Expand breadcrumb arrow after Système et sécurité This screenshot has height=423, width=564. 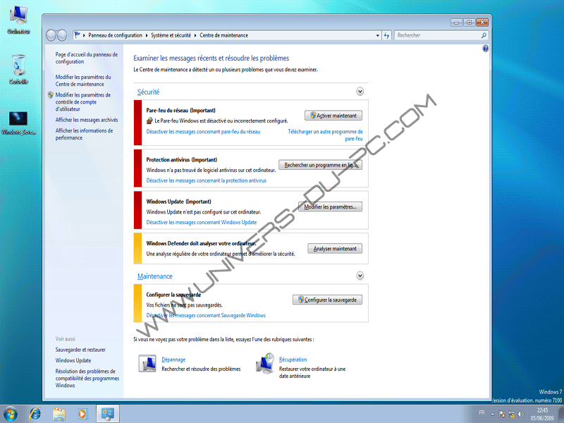(195, 35)
